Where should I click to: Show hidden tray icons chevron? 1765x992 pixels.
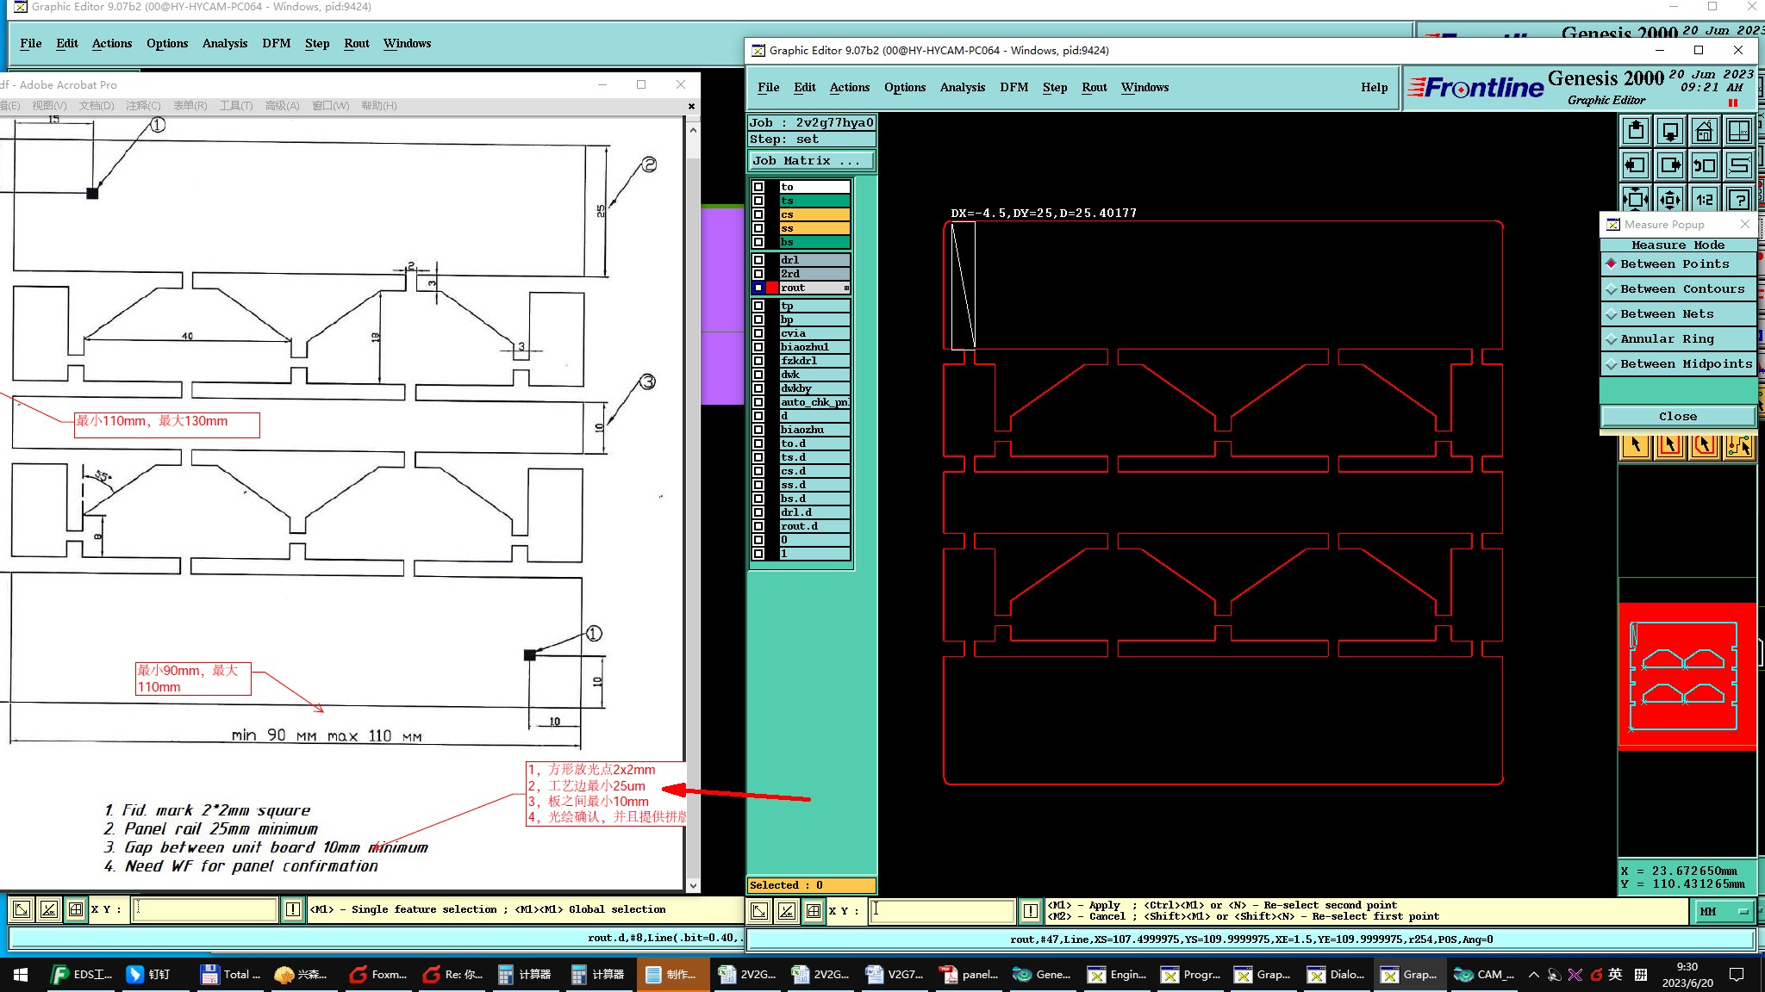(x=1533, y=975)
